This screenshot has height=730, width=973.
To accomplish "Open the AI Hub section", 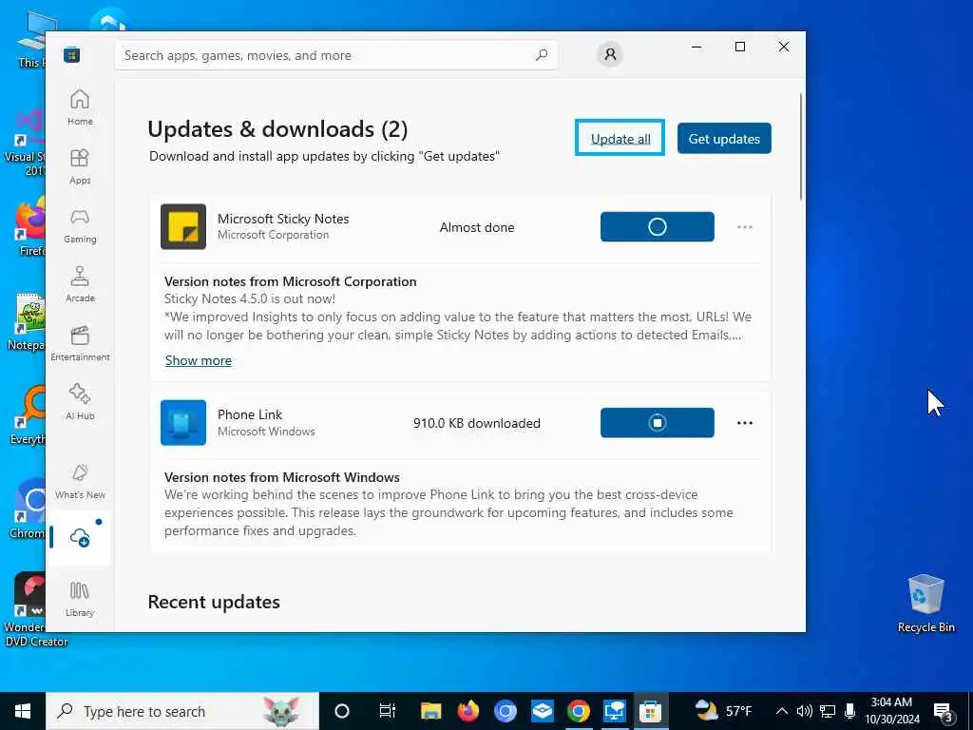I will (x=80, y=402).
